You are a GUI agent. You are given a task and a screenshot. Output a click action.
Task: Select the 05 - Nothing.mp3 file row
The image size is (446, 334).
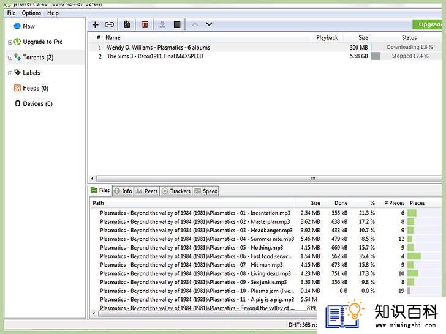(x=266, y=248)
